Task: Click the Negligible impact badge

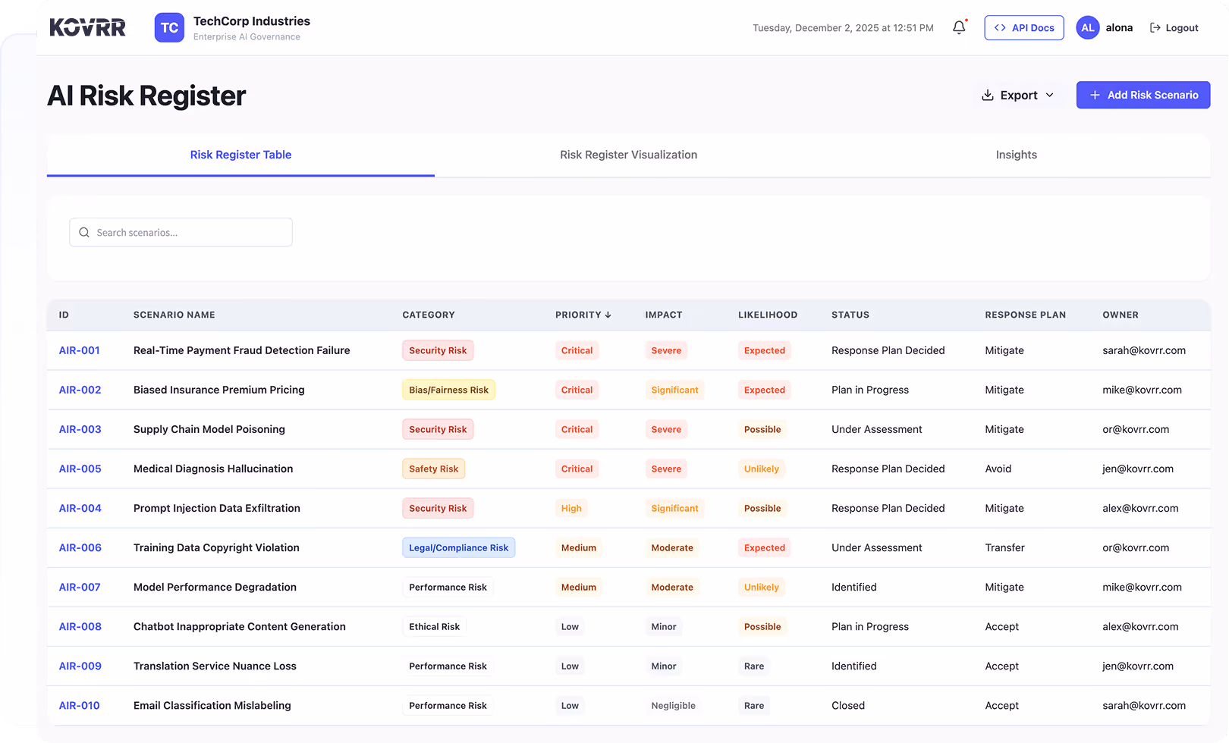Action: point(673,705)
